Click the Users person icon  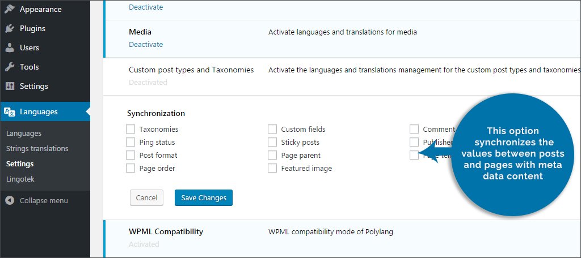click(x=10, y=48)
